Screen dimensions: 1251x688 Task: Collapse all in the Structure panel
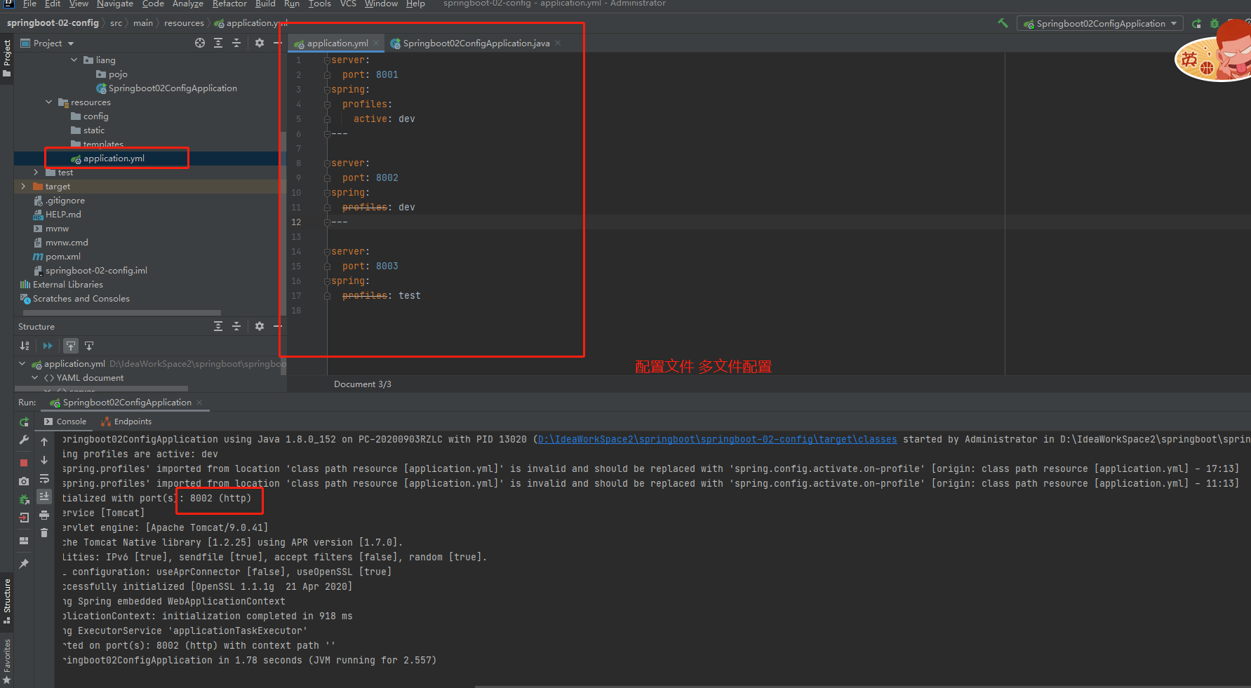coord(236,326)
